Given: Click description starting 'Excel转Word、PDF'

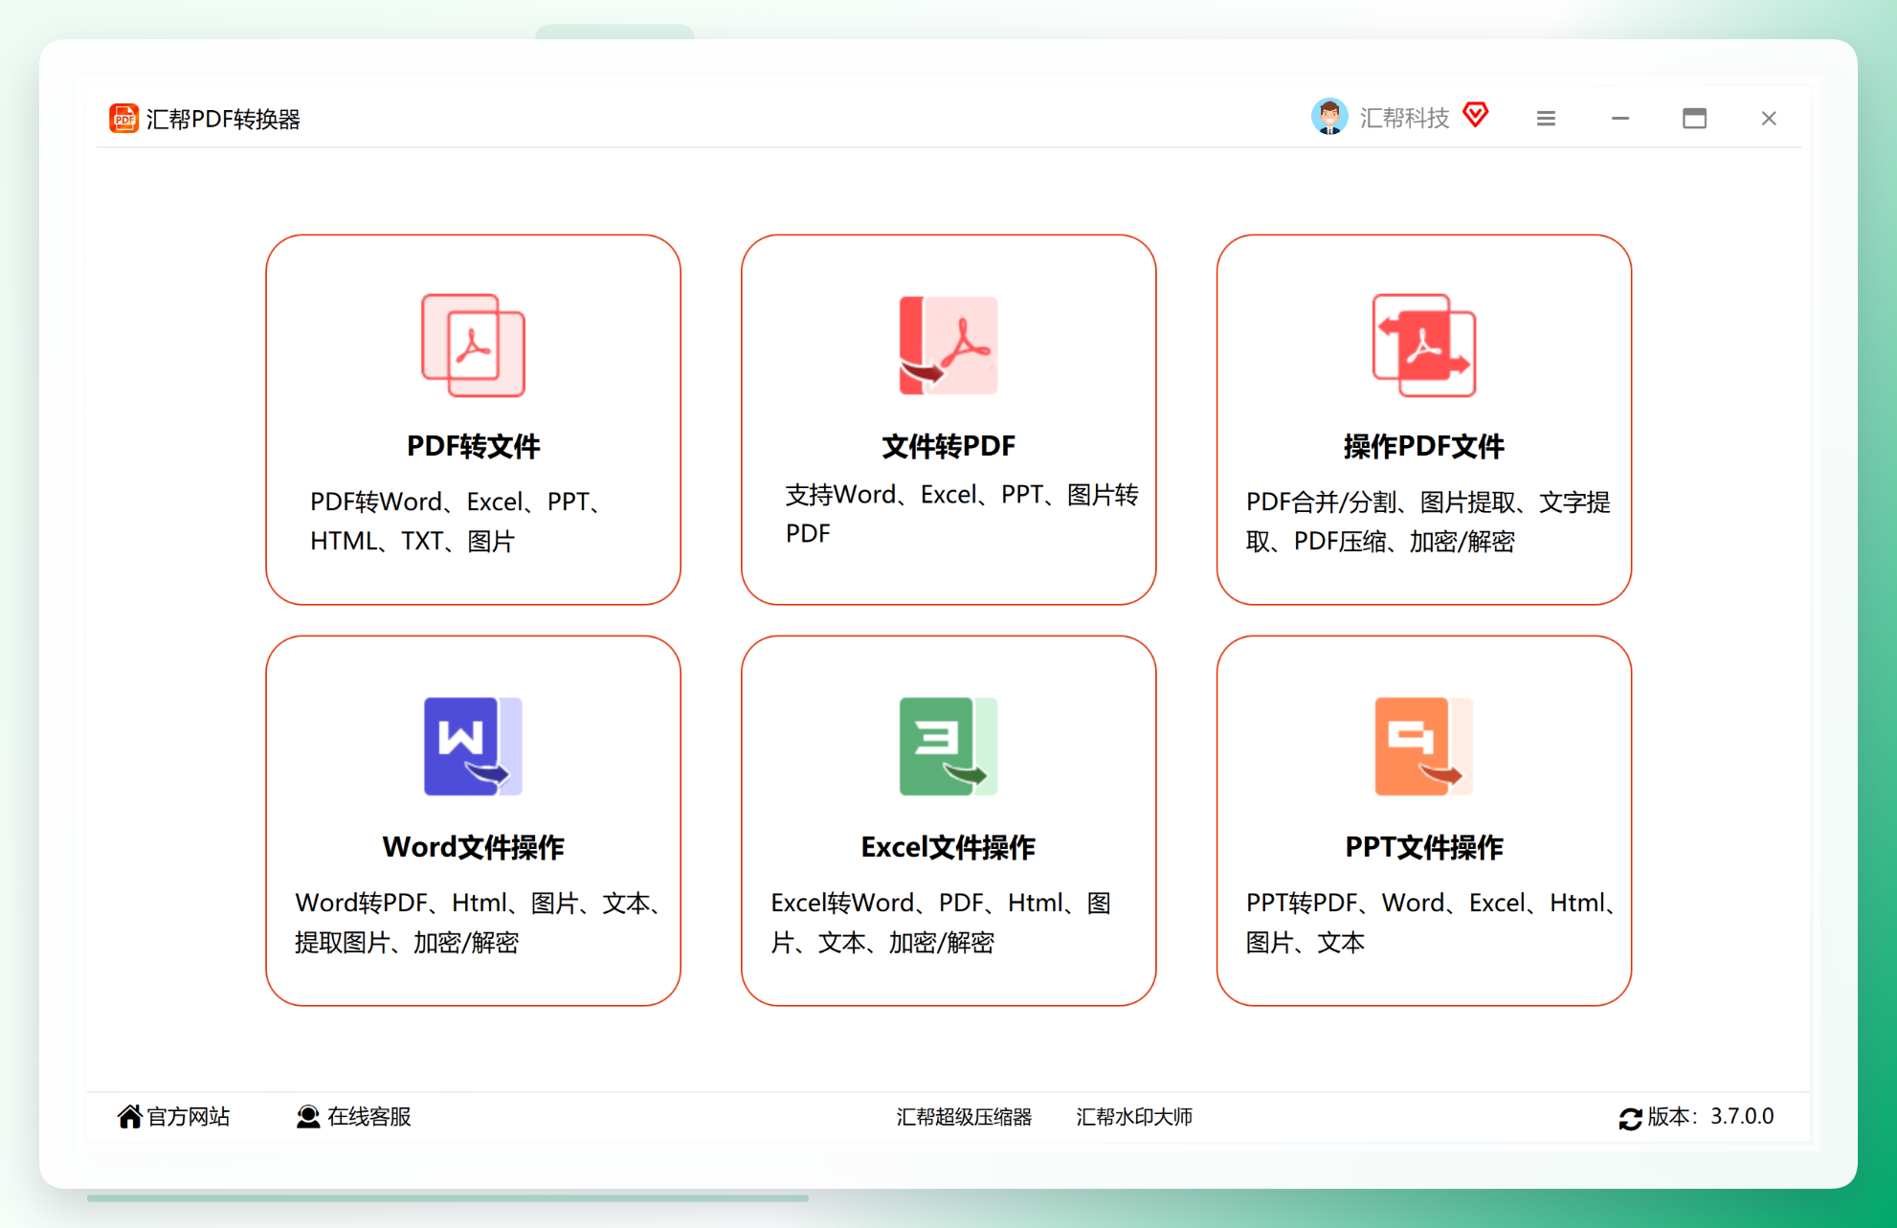Looking at the screenshot, I should pos(941,923).
